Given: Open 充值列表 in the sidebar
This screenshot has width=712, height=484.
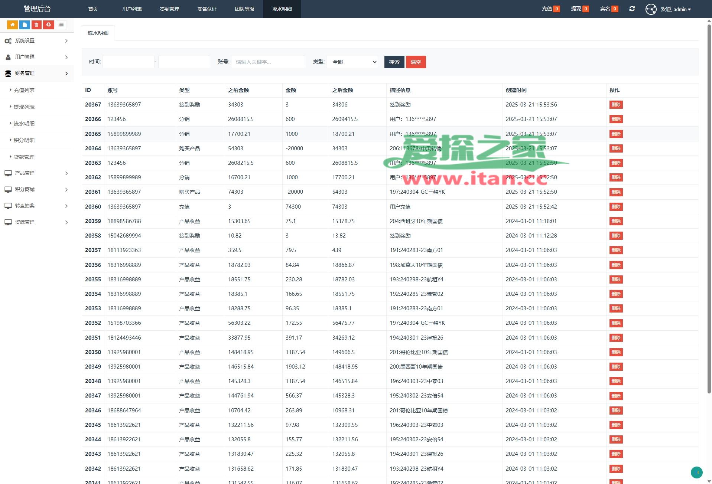Looking at the screenshot, I should click(x=24, y=90).
